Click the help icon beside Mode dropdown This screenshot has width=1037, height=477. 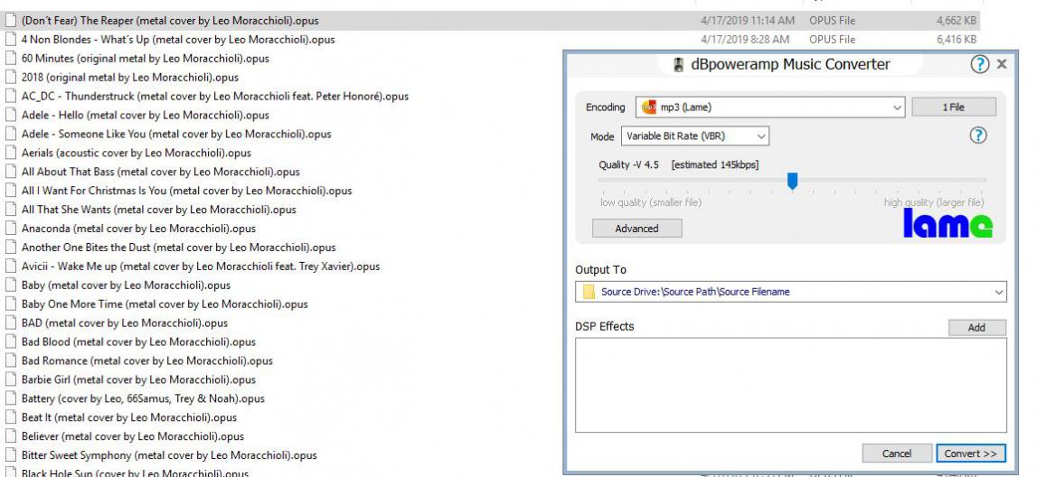[976, 136]
